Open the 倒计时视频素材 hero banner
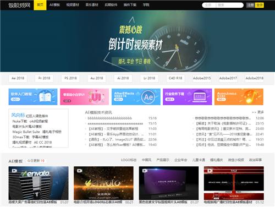The width and height of the screenshot is (275, 207). pos(137,41)
